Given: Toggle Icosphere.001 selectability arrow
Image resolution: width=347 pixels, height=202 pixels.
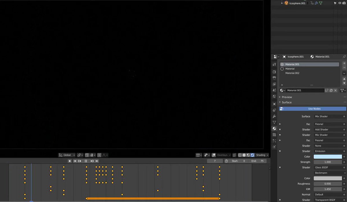Looking at the screenshot, I should pyautogui.click(x=336, y=3).
